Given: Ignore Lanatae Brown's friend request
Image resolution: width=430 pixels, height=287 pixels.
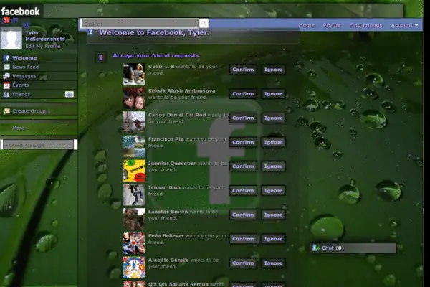Looking at the screenshot, I should point(273,215).
